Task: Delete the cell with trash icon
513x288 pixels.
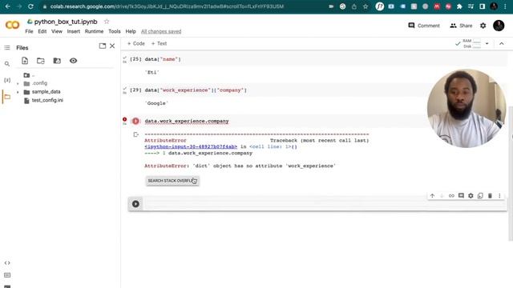Action: click(x=490, y=195)
